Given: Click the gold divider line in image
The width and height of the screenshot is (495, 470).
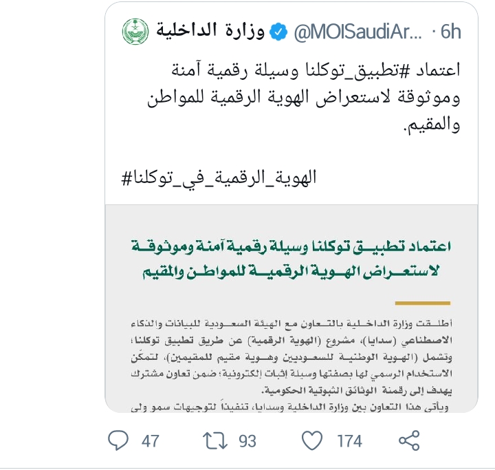Looking at the screenshot, I should (422, 303).
